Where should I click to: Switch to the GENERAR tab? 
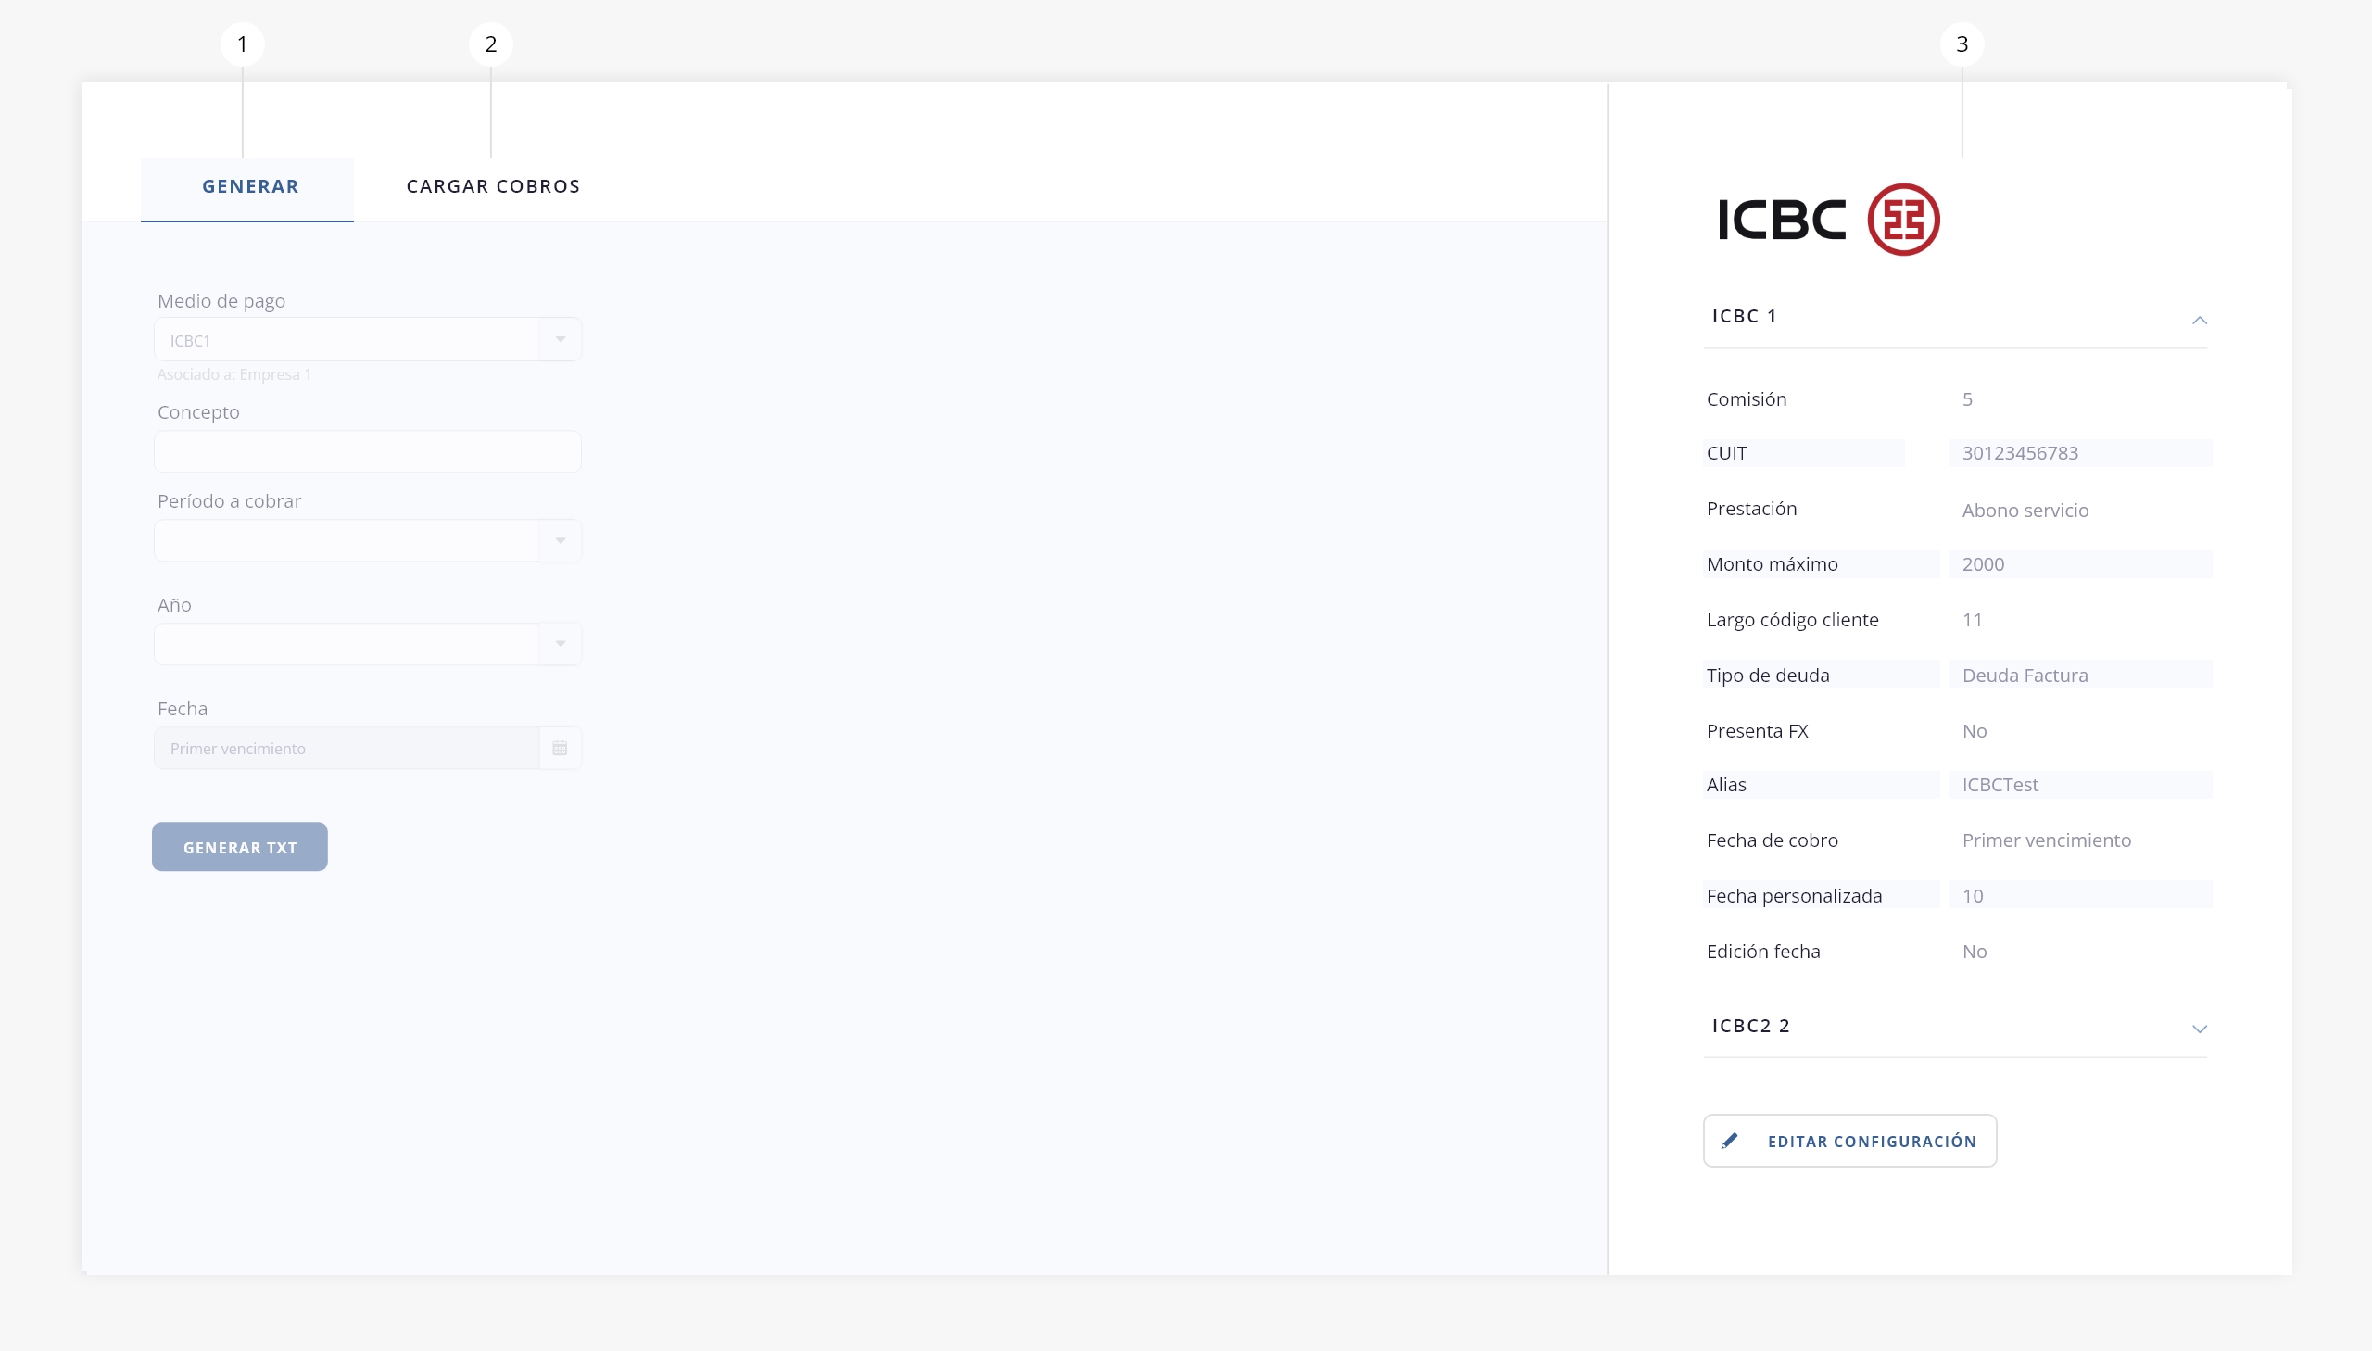point(247,188)
